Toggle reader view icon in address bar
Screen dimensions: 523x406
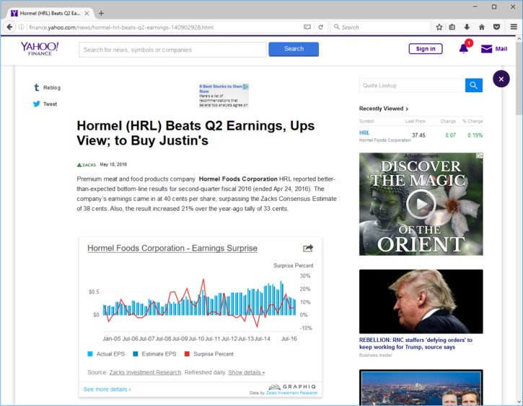(307, 27)
